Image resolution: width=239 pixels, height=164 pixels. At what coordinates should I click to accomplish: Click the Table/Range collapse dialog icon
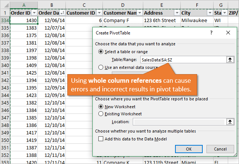point(230,60)
